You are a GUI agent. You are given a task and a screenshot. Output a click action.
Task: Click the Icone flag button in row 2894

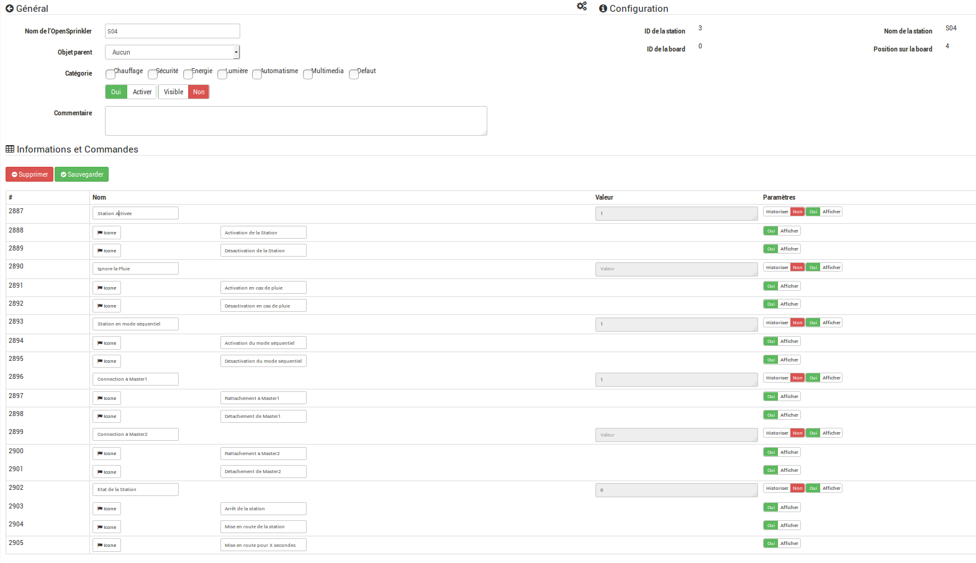click(x=107, y=343)
